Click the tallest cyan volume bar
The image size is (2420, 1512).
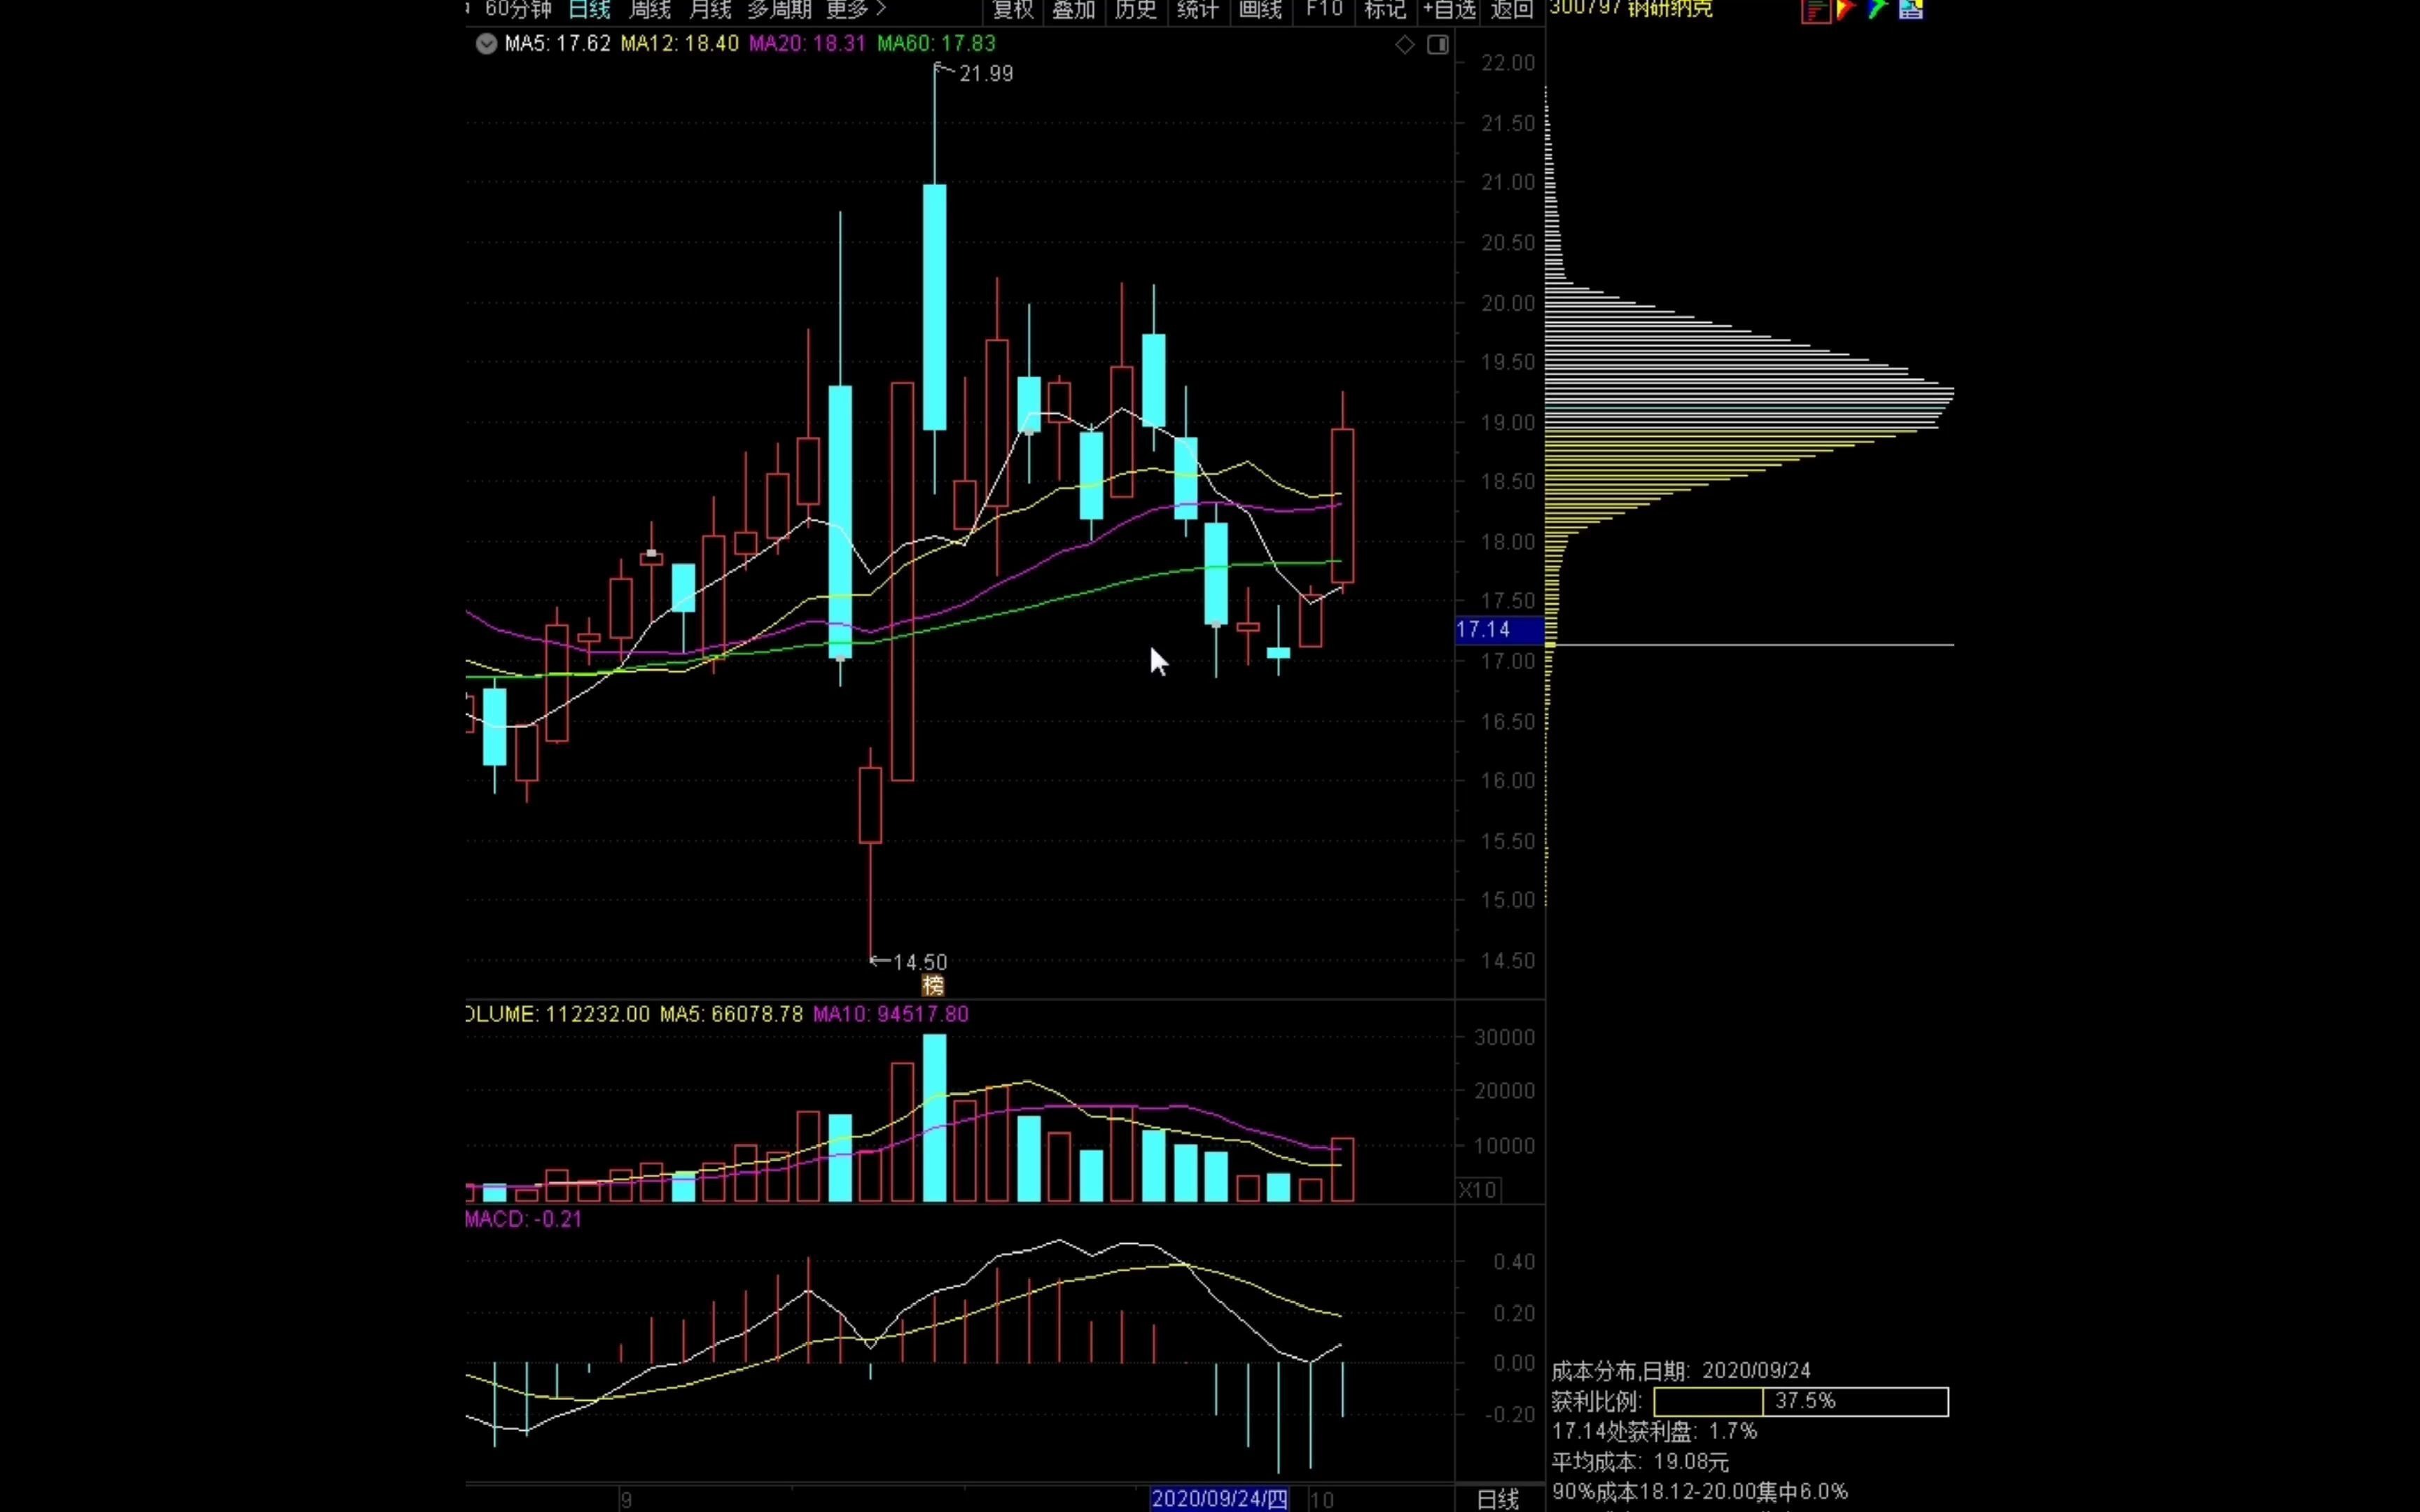pyautogui.click(x=934, y=1118)
